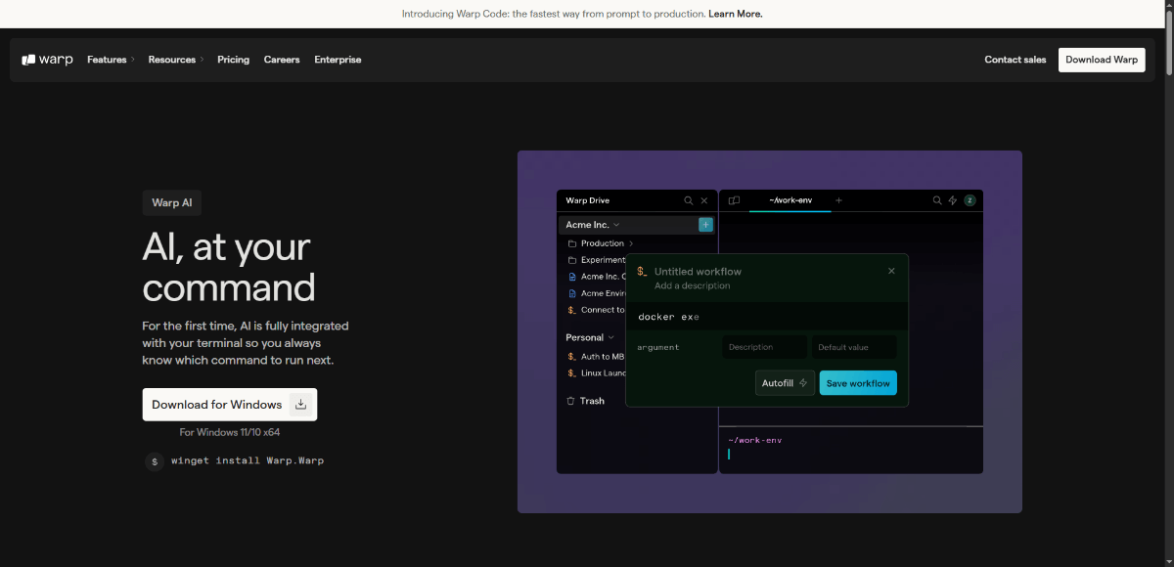The height and width of the screenshot is (567, 1174).
Task: Click the book panel icon left of ~/work-env tab
Action: [x=734, y=200]
